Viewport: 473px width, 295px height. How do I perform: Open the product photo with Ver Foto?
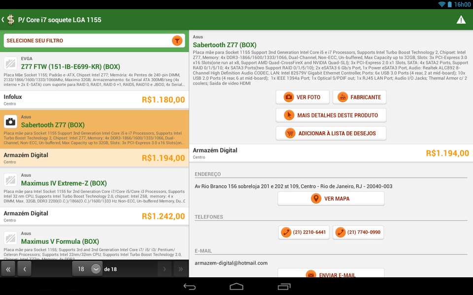(x=302, y=97)
